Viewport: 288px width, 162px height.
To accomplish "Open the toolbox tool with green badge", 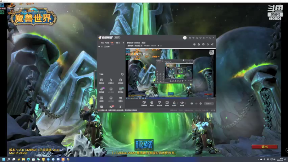I will pos(121,90).
